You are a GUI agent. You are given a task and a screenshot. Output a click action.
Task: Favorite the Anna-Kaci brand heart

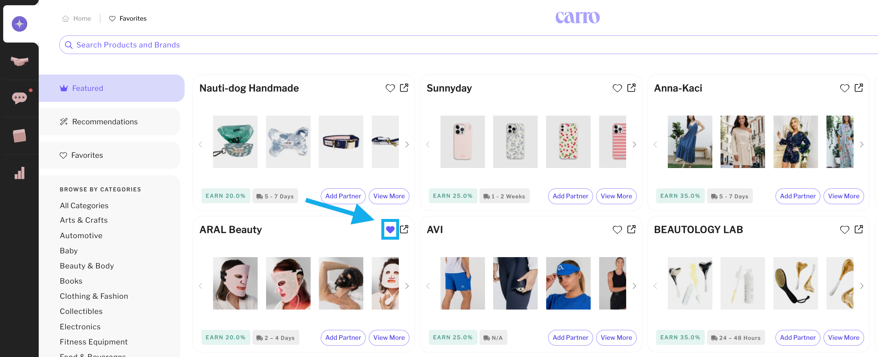[844, 88]
